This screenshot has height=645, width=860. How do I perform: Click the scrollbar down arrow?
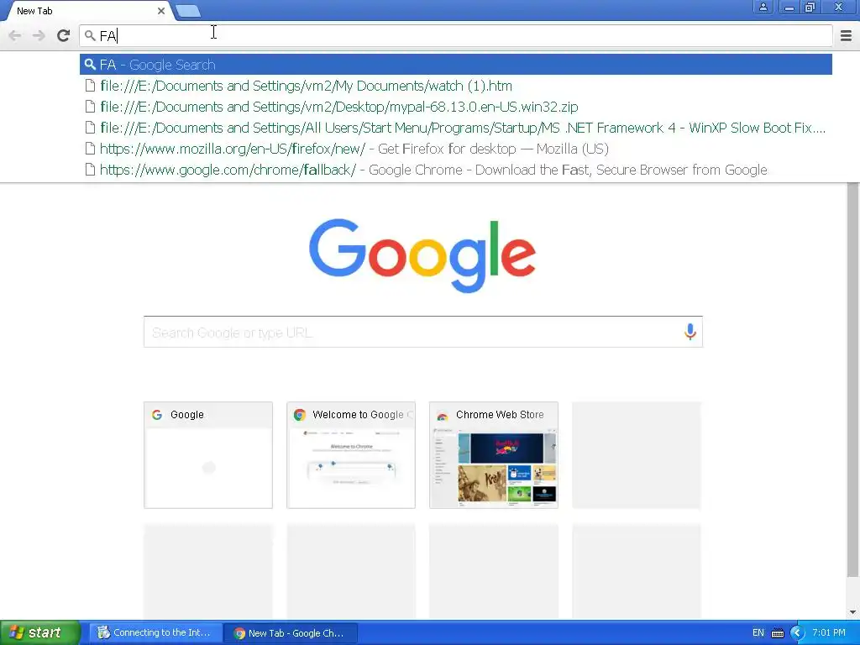click(x=852, y=612)
